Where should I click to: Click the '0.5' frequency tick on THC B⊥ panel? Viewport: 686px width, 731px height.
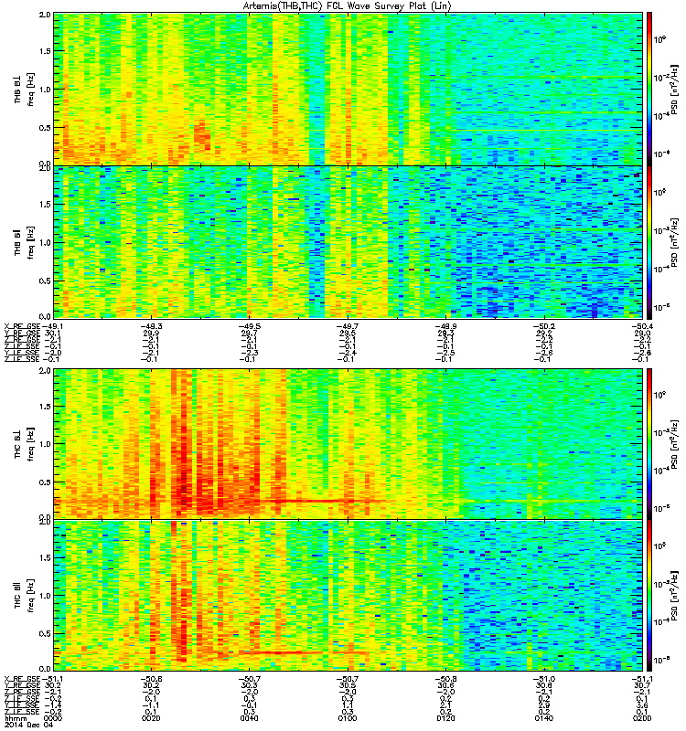pos(45,482)
